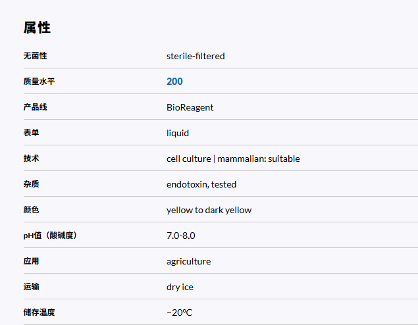Click the 产品线 row label
Viewport: 418px width, 325px height.
(x=35, y=107)
